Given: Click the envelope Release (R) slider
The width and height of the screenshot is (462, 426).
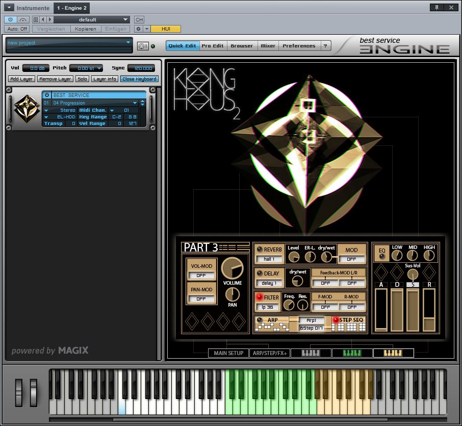Looking at the screenshot, I should click(429, 310).
